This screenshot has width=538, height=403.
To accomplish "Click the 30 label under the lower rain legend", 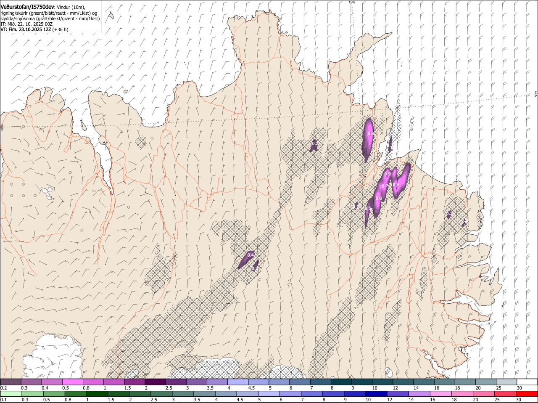I will tap(519, 399).
